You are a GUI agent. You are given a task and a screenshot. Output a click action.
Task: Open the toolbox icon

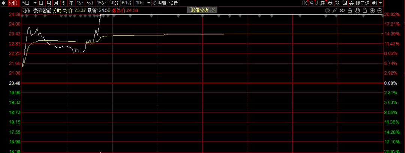coord(350,10)
